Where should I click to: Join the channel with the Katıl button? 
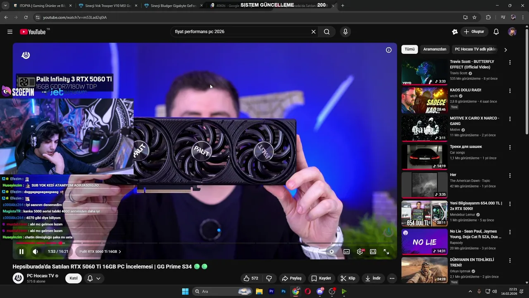point(74,278)
